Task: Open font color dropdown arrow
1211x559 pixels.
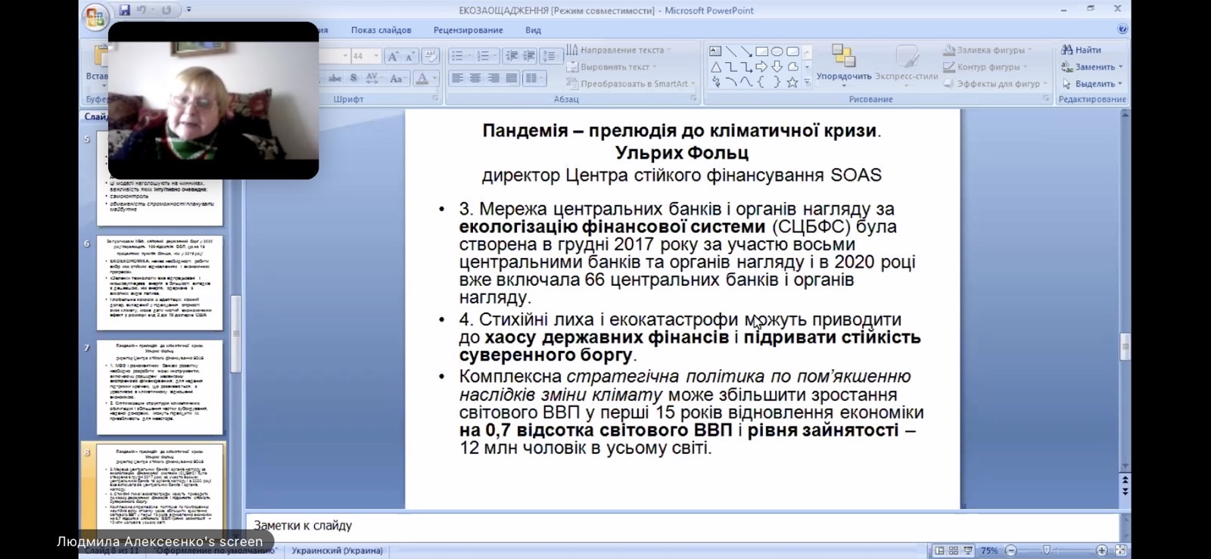Action: point(434,78)
